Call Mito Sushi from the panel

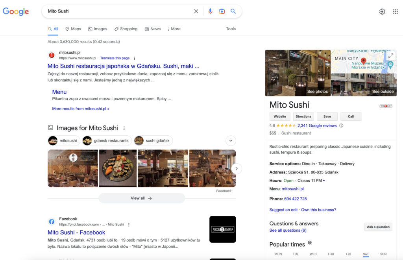coord(351,116)
